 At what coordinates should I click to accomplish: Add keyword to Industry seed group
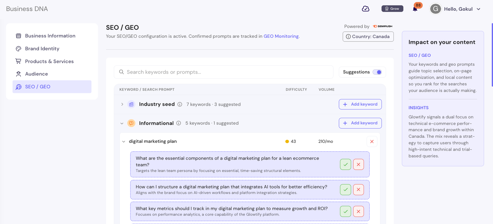[360, 104]
